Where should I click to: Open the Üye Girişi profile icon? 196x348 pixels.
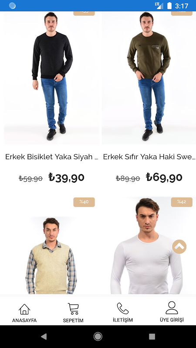click(x=172, y=308)
